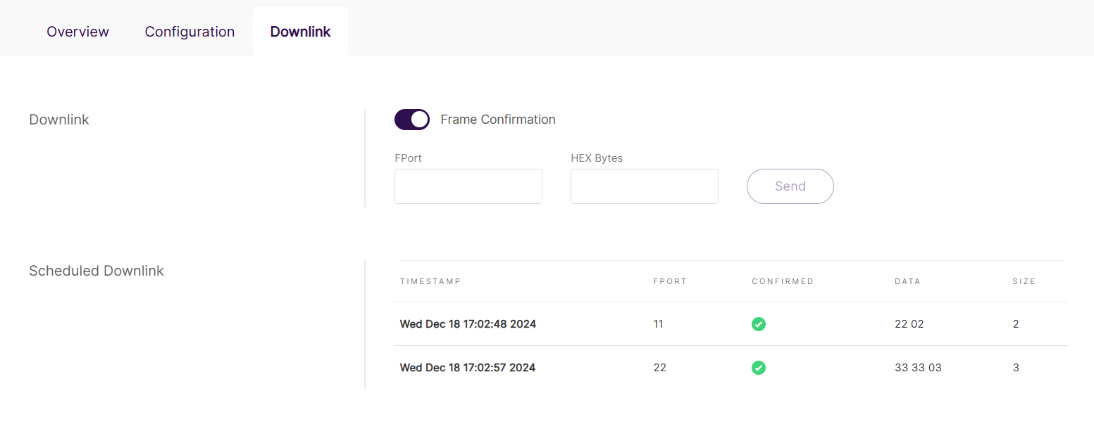Click size value 2 in first row
Image resolution: width=1094 pixels, height=424 pixels.
click(x=1016, y=324)
